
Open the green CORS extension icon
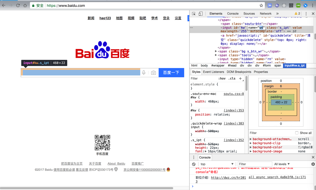click(298, 5)
